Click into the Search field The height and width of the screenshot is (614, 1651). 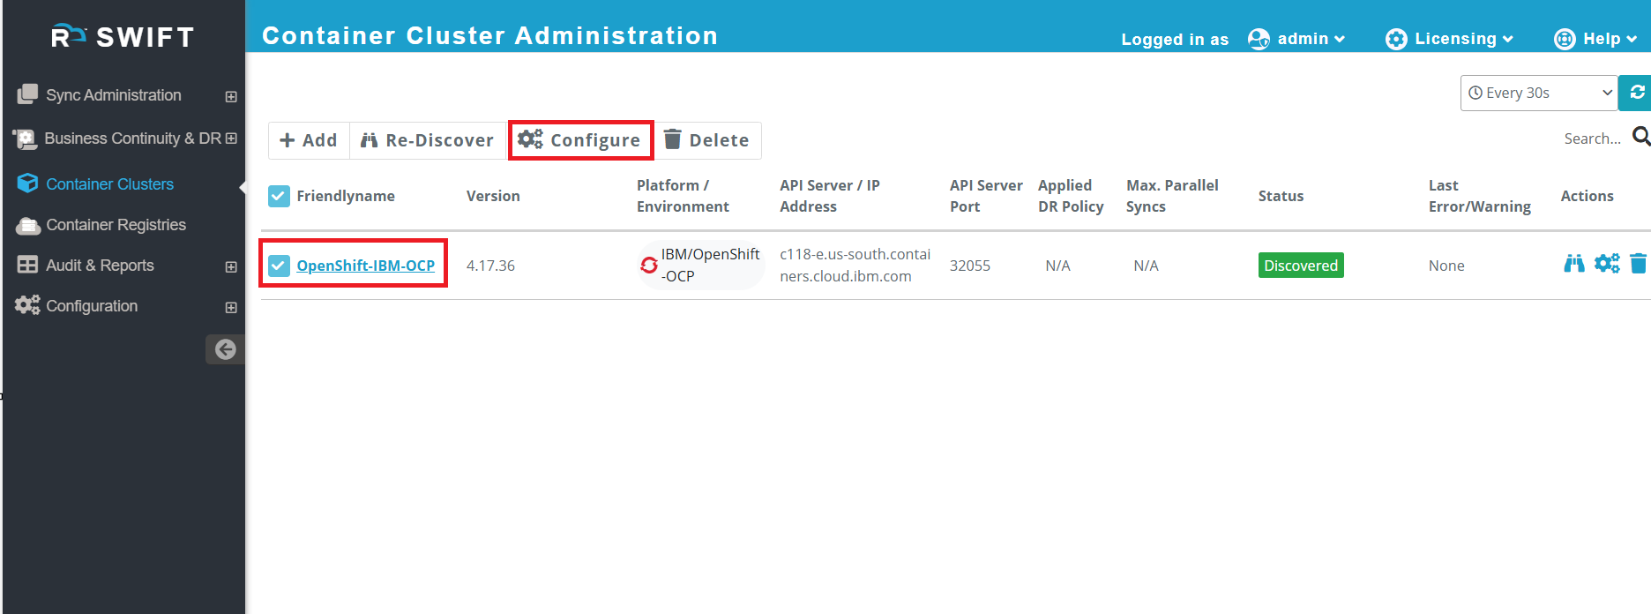click(1593, 139)
